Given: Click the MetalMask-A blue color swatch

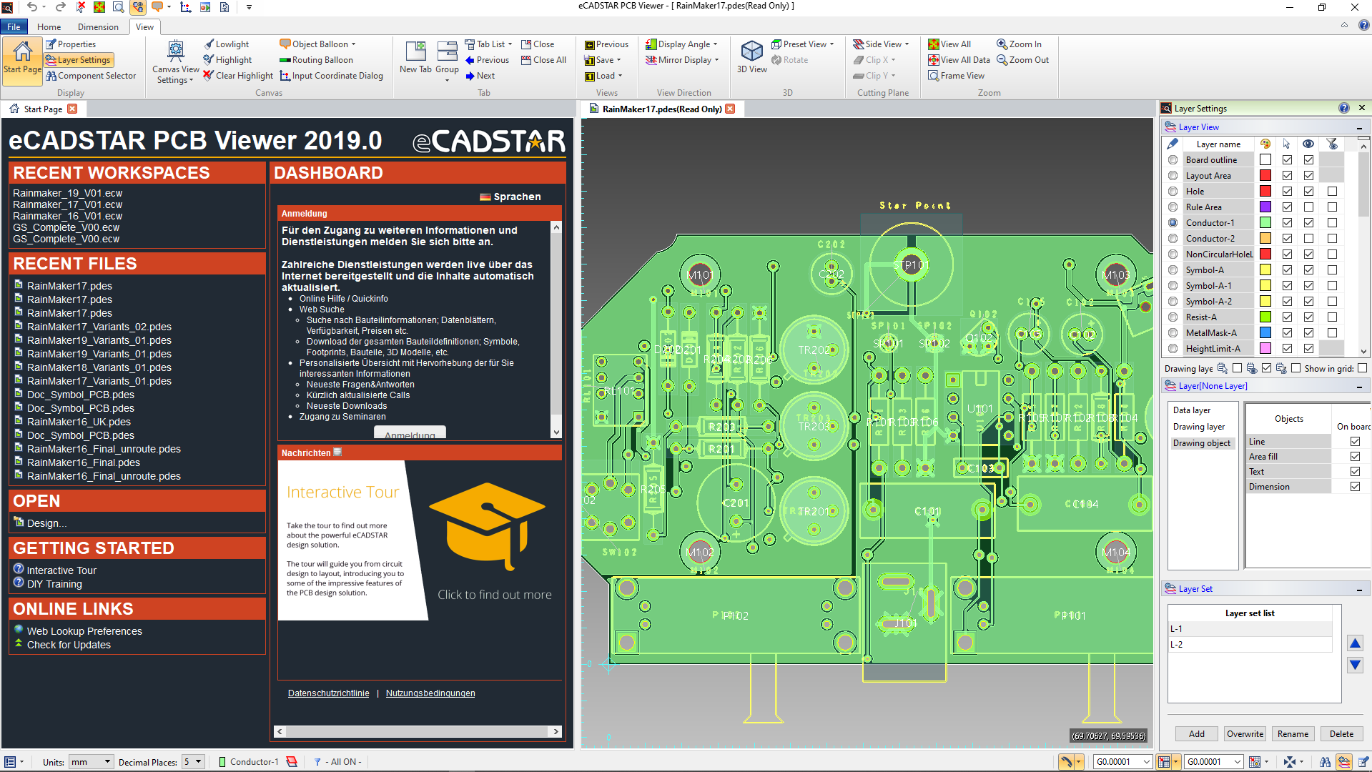Looking at the screenshot, I should (x=1265, y=333).
